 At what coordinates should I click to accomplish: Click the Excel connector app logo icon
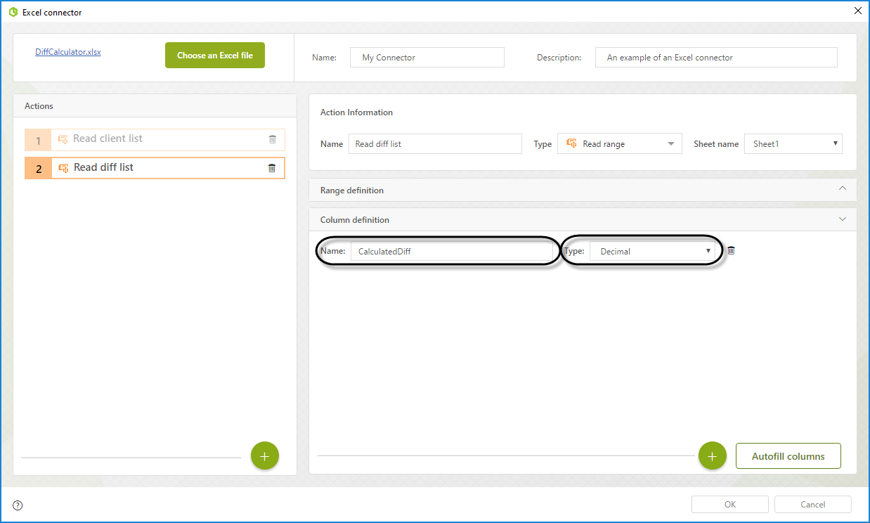click(13, 12)
